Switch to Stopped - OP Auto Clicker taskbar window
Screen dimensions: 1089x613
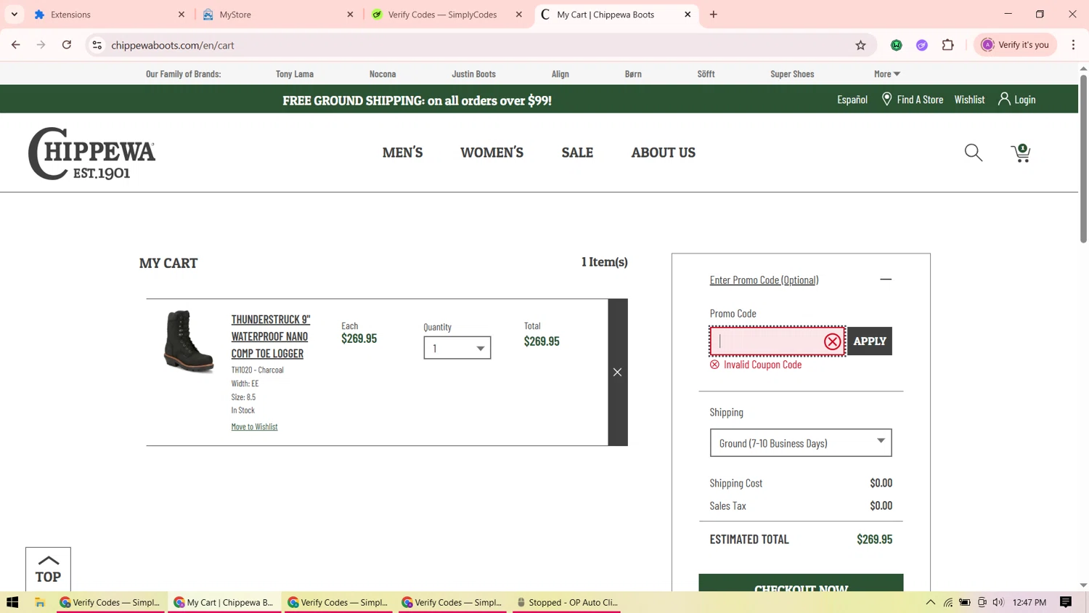[x=567, y=602]
